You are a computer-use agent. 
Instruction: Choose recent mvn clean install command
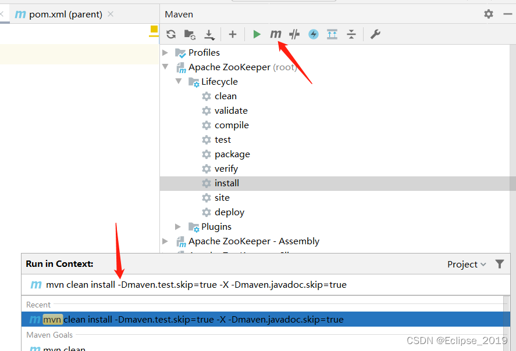click(266, 320)
